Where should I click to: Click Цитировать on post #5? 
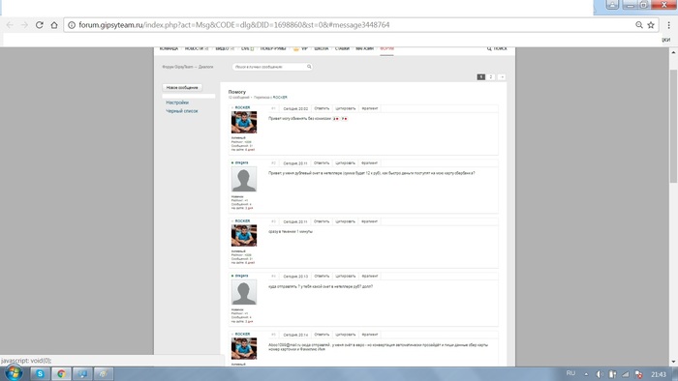(346, 335)
